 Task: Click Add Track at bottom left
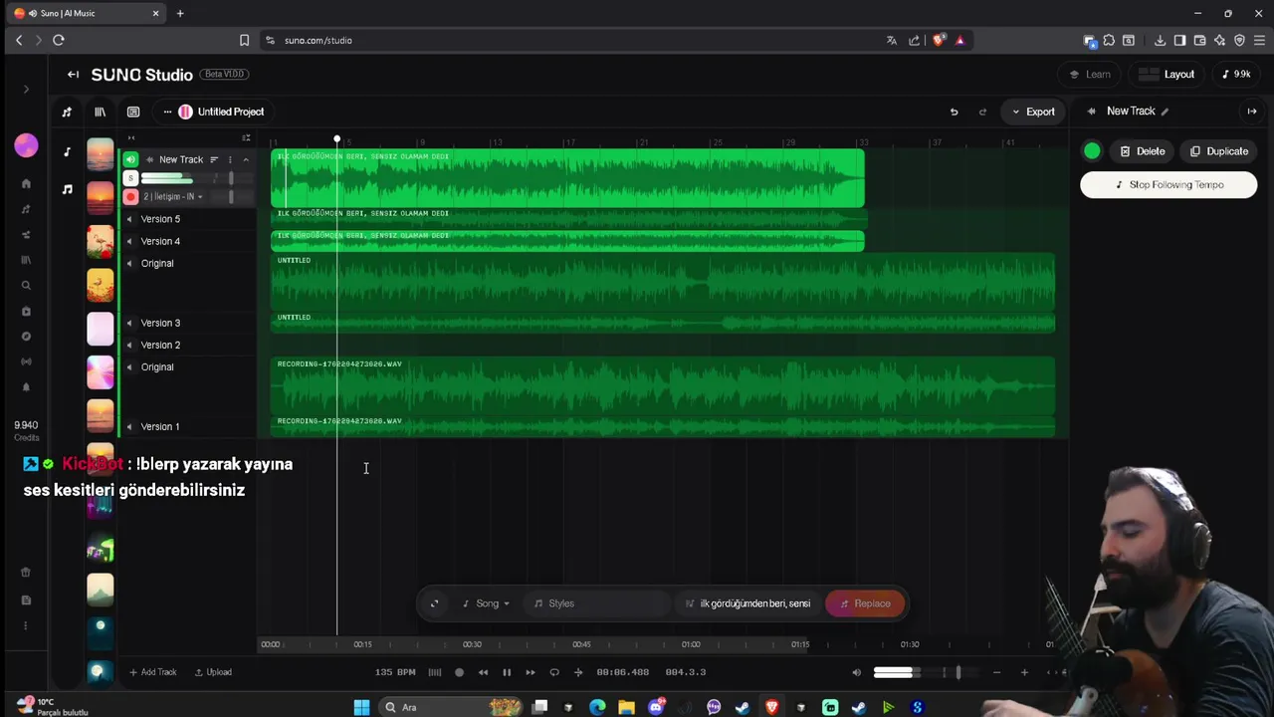tap(152, 672)
